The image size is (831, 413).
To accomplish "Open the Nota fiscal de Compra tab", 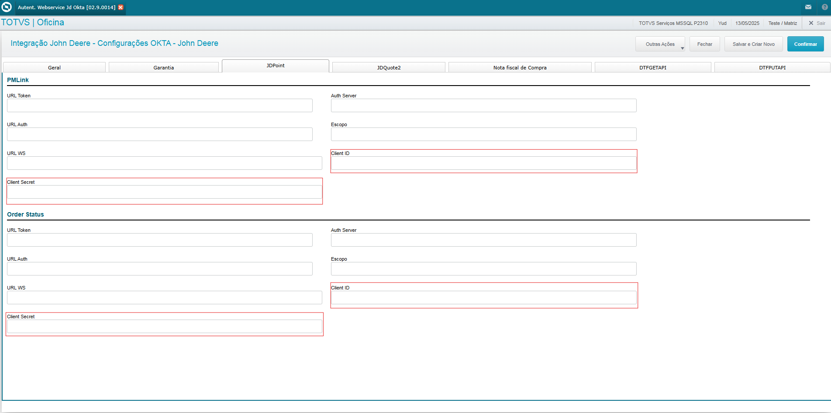I will pos(520,68).
